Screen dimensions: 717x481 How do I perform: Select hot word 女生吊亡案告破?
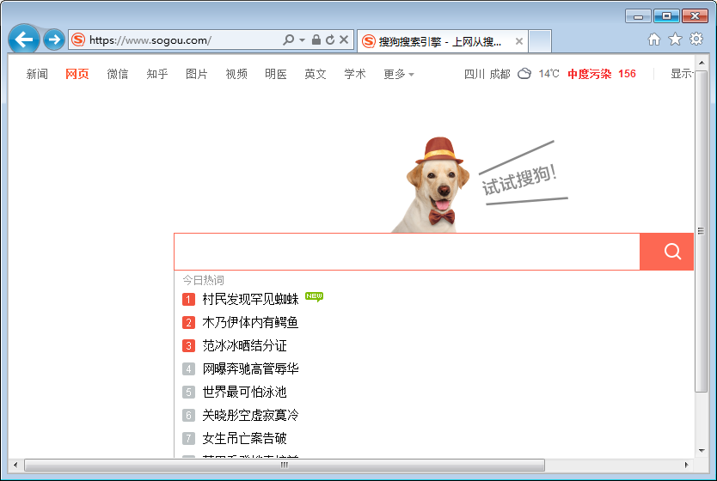245,439
